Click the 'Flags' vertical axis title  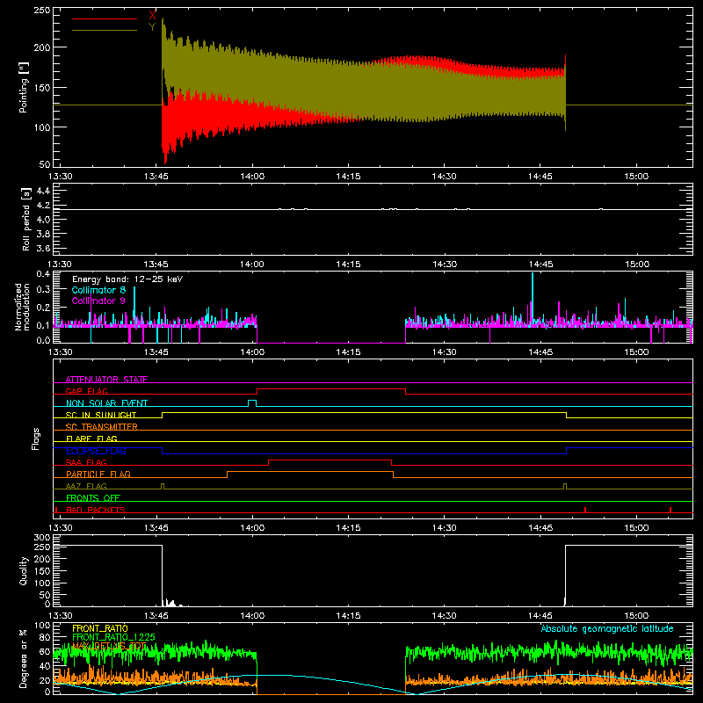tap(35, 438)
